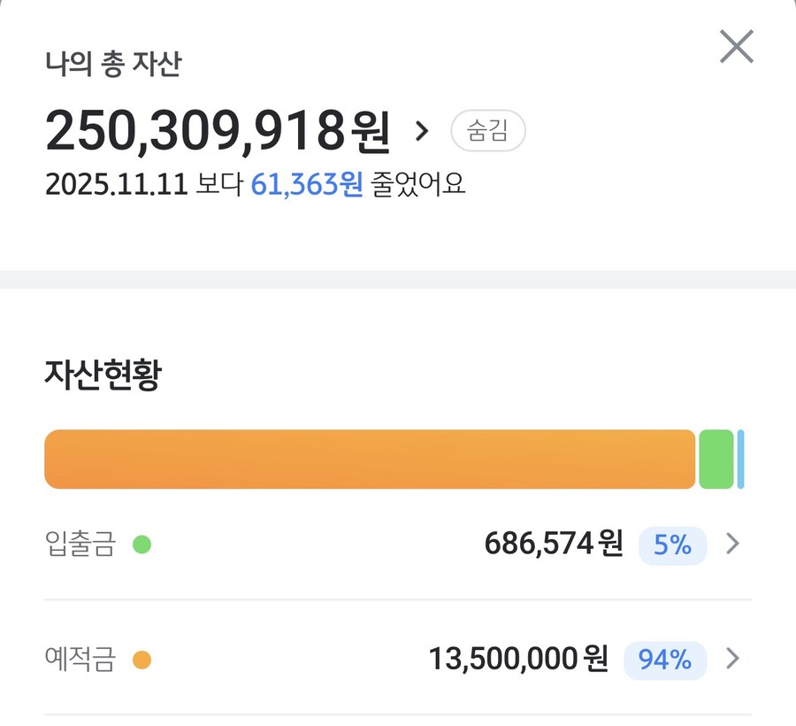This screenshot has height=726, width=796.
Task: Select the 94% badge next to 예적금
Action: pos(664,660)
